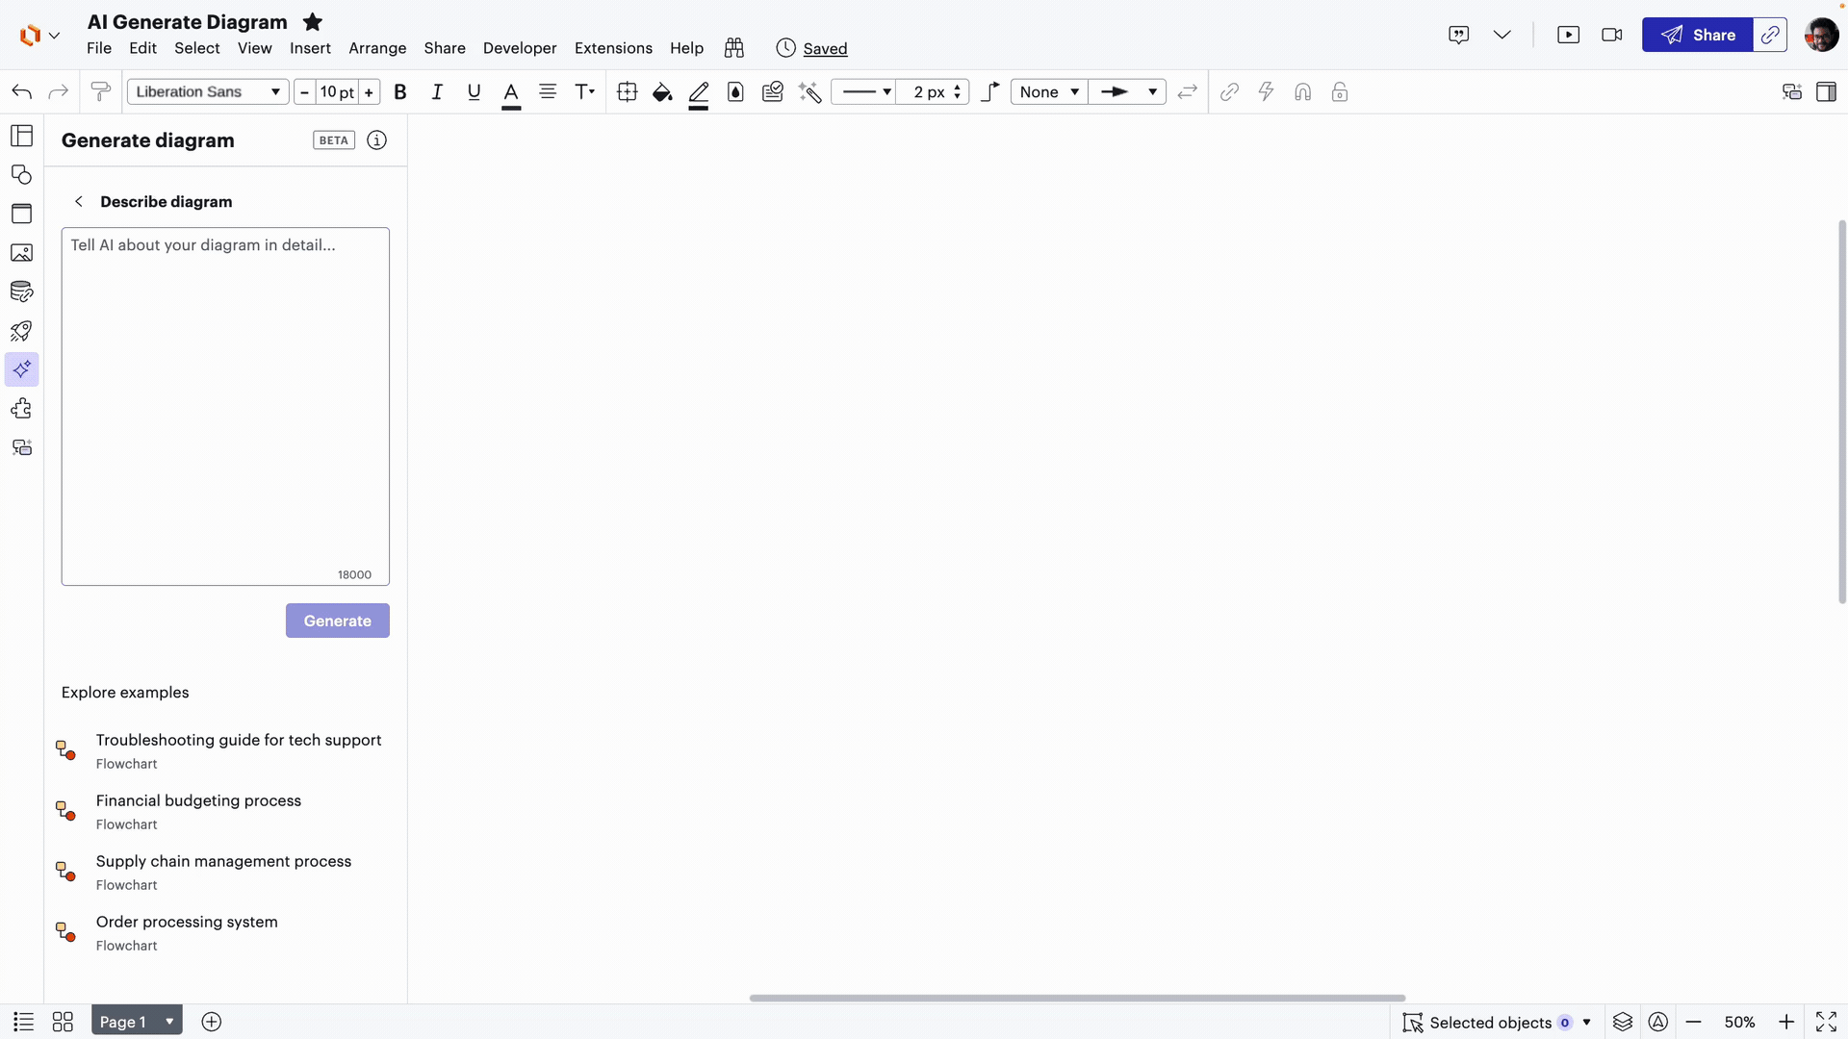Click inside the diagram description text box
1848x1039 pixels.
click(x=225, y=404)
